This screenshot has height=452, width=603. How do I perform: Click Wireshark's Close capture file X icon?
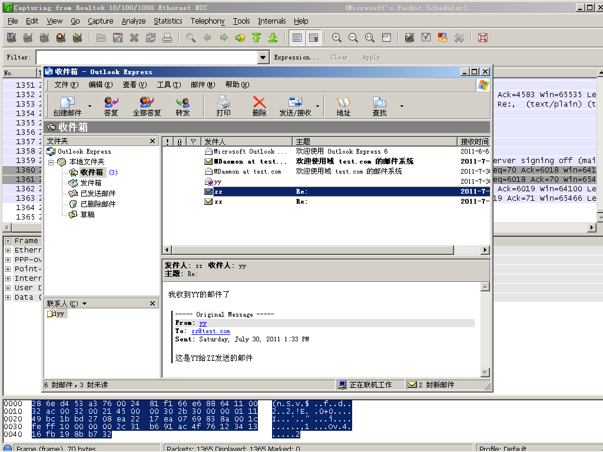click(x=134, y=38)
